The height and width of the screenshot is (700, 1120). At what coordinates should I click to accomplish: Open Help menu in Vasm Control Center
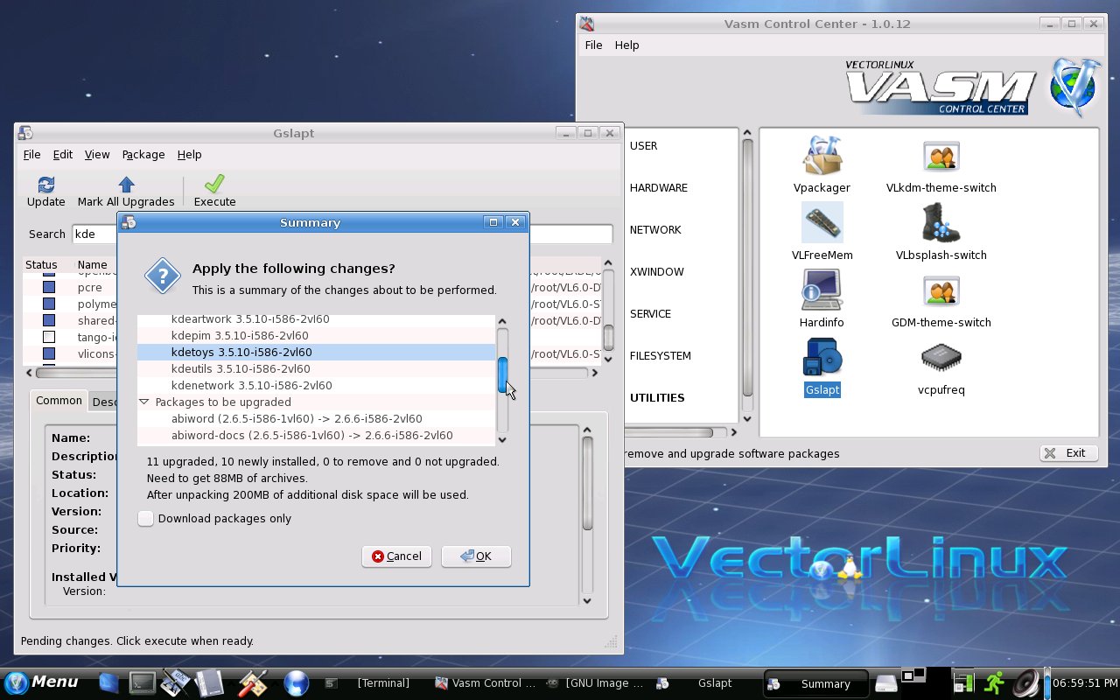click(x=626, y=45)
